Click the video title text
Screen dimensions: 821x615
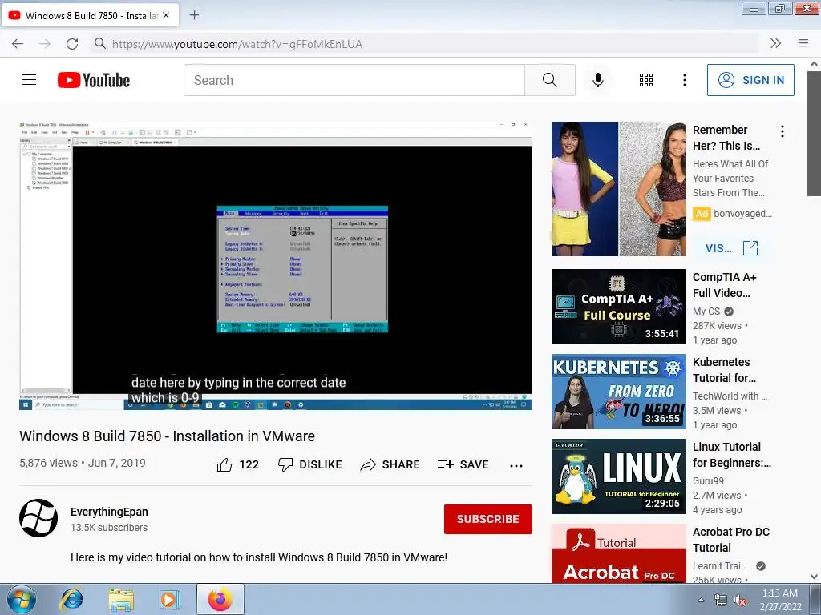click(x=167, y=436)
